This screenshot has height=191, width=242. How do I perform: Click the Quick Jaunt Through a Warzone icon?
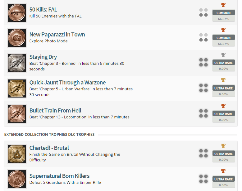pos(16,88)
